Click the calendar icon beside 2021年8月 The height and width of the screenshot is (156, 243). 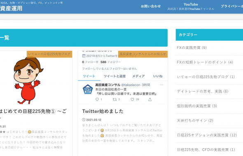click(x=84, y=56)
